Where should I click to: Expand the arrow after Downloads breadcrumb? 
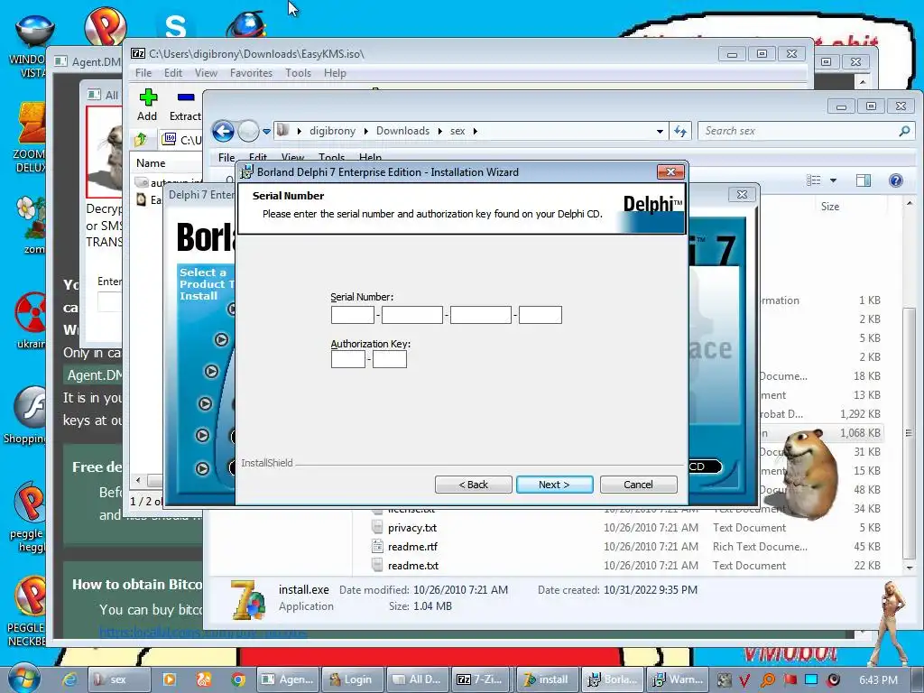tap(439, 131)
